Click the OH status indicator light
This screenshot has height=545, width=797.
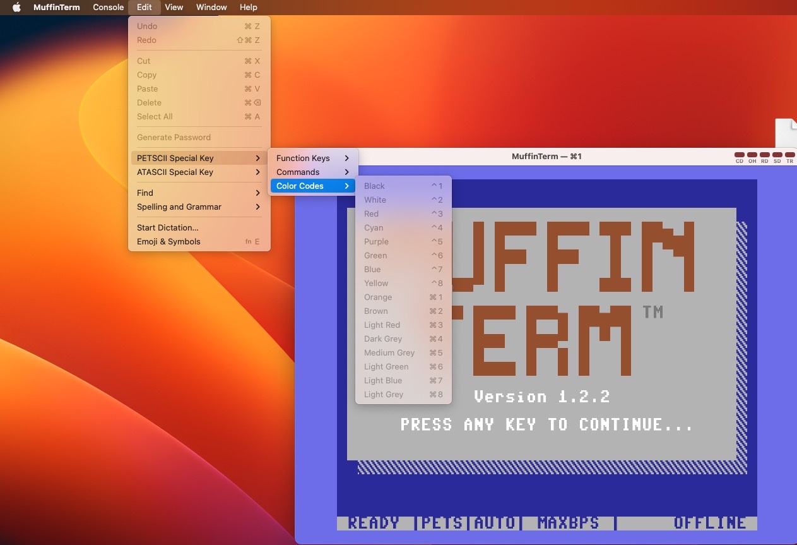click(752, 155)
